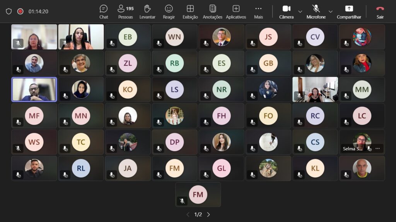Select the highlighted active speaker video tile
This screenshot has width=396, height=222.
click(x=34, y=89)
